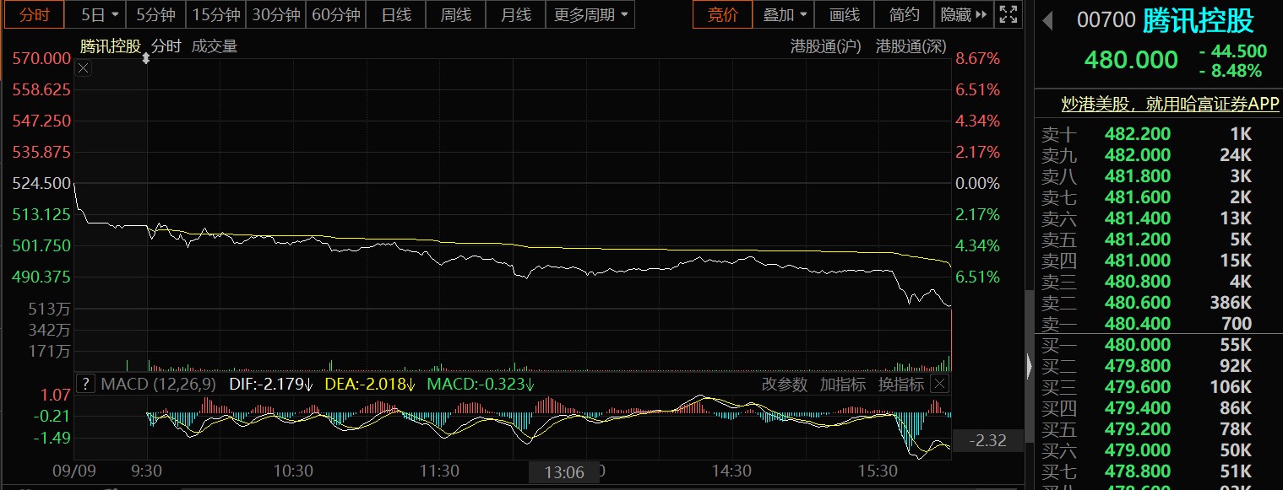The height and width of the screenshot is (490, 1283).
Task: Click the resize handle above the auction panel
Action: (146, 58)
